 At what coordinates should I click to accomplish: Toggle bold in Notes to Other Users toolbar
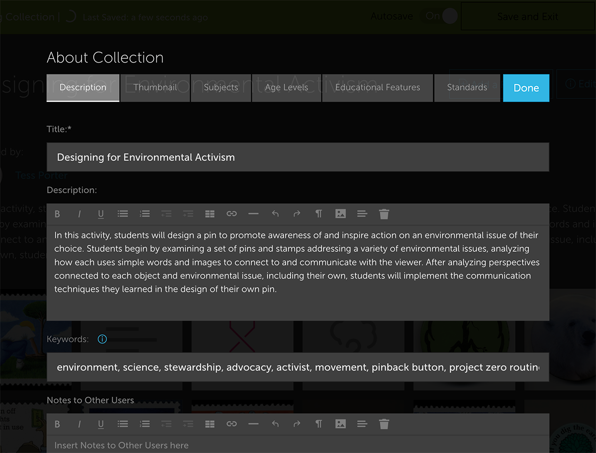tap(58, 424)
